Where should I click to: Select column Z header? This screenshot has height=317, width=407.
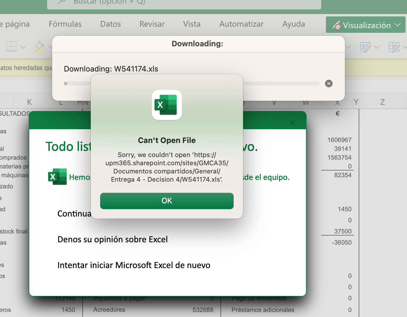click(x=382, y=102)
